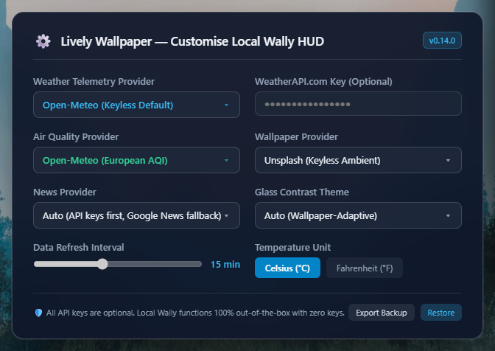Select the Celsius (°C) temperature unit
Image resolution: width=495 pixels, height=351 pixels.
pyautogui.click(x=287, y=268)
